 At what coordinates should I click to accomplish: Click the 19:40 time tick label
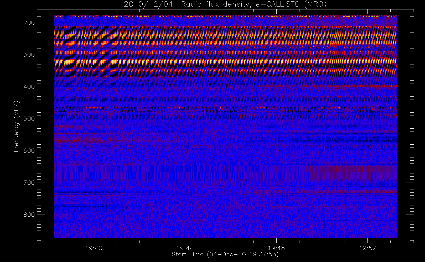click(94, 248)
